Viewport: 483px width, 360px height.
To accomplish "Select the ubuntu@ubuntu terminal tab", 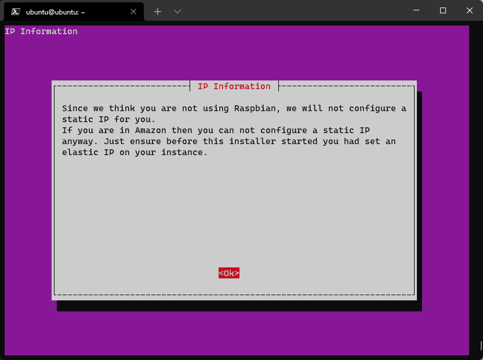I will (74, 12).
